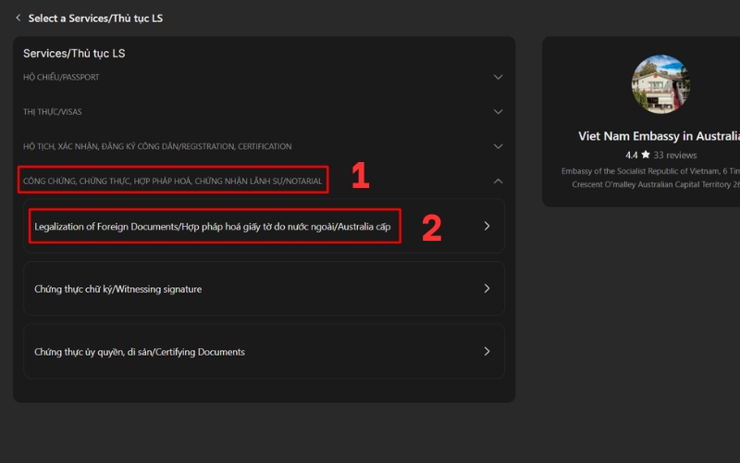Expand the THỊ THỰC/VISAS chevron

pos(498,112)
